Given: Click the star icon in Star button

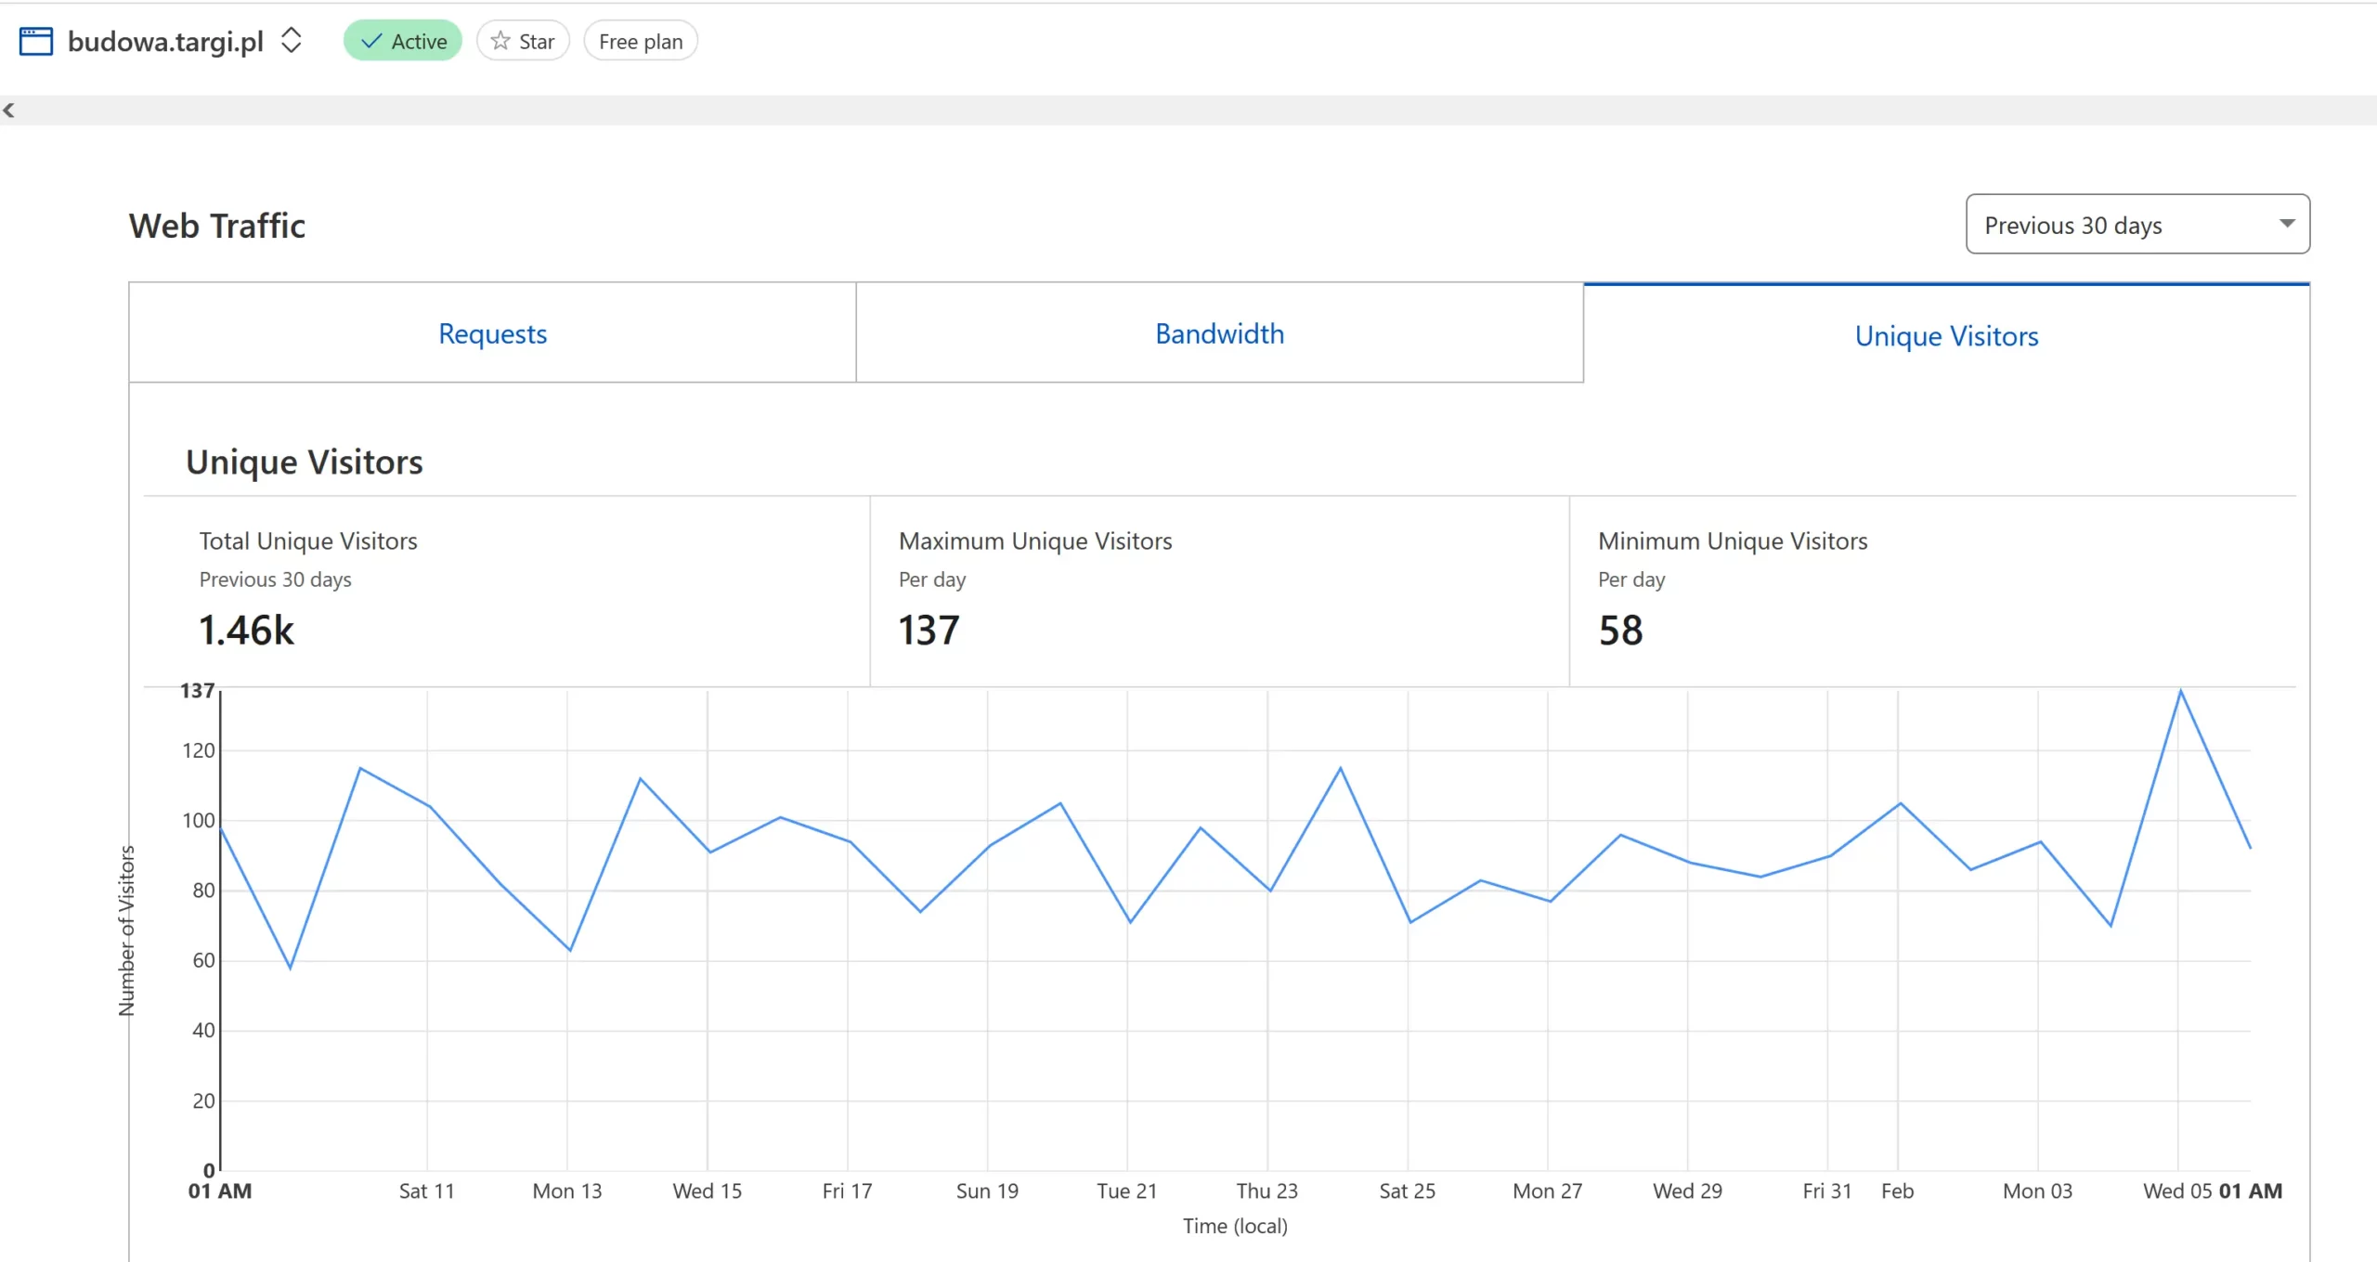Looking at the screenshot, I should click(500, 41).
